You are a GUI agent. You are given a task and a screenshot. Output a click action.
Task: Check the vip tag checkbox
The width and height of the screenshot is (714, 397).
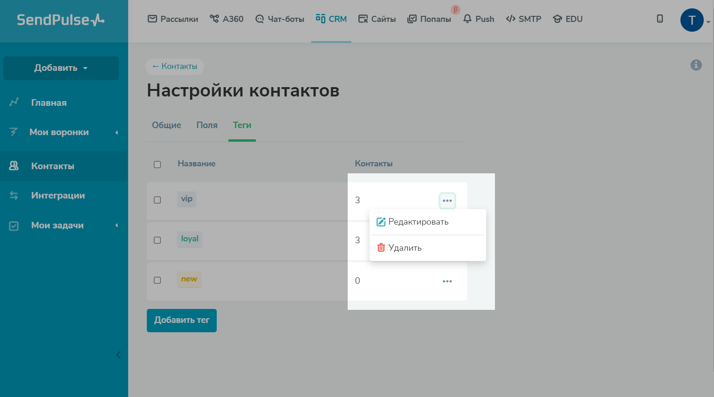158,200
